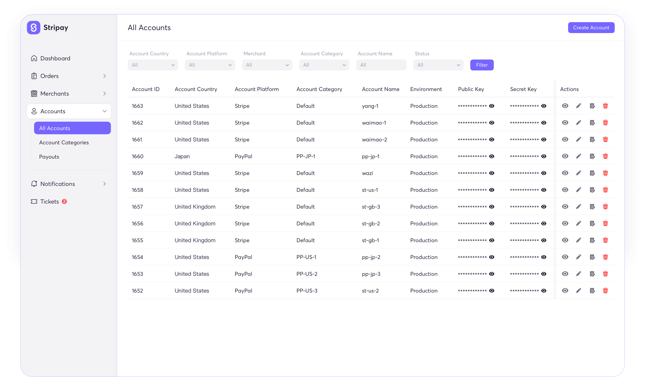Expand the Orders menu chevron
Screen dimensions: 645x377
point(104,76)
